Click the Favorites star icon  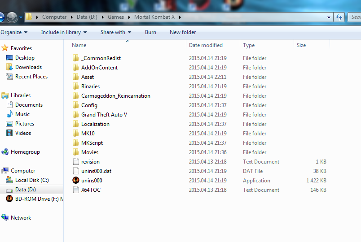(5, 48)
